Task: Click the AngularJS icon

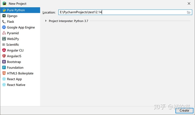Action: click(4, 56)
